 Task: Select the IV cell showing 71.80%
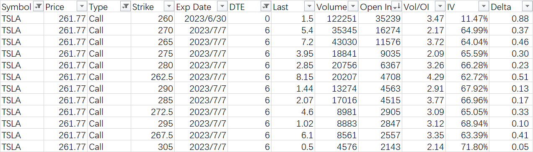click(x=468, y=147)
